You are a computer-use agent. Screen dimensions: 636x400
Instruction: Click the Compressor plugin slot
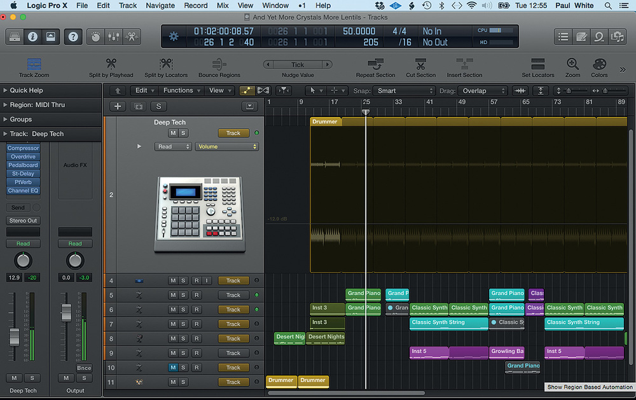point(23,148)
